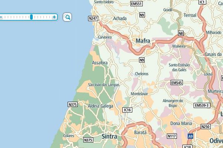Click the blue A9 motorway shield
Screen dimensions: 223x148
pyautogui.click(x=190, y=137)
